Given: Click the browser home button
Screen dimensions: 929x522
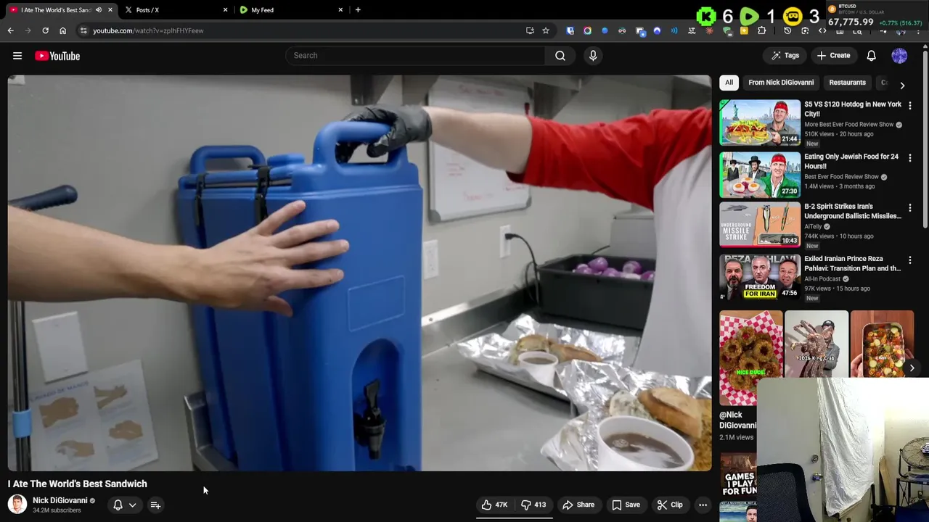Looking at the screenshot, I should (62, 30).
